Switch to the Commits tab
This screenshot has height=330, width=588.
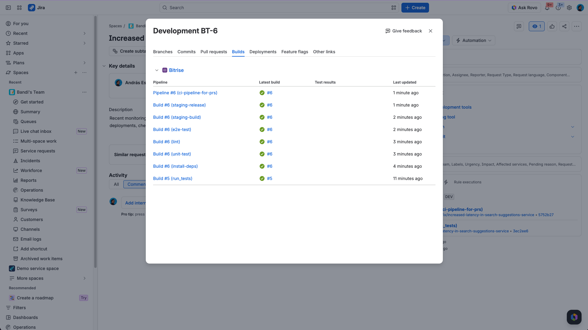186,52
